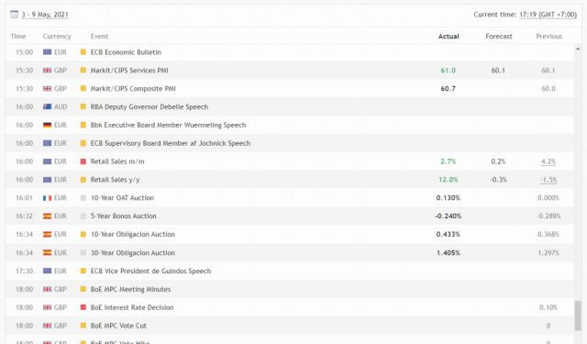This screenshot has width=587, height=344.
Task: Click the yellow impact marker for ECB Economic Bulletin
Action: click(x=83, y=52)
